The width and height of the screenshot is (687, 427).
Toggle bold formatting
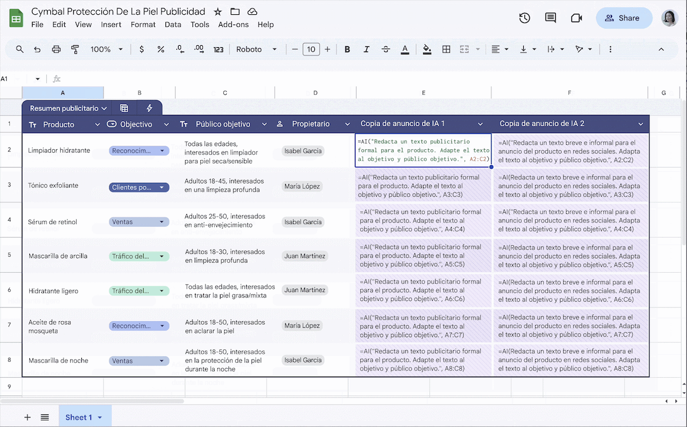click(347, 49)
